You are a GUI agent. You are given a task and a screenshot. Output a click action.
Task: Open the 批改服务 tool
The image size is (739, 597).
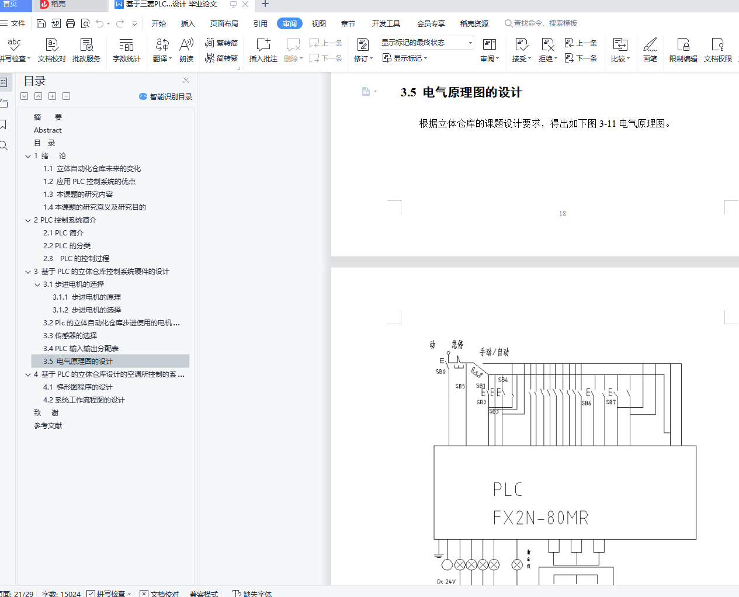click(x=86, y=50)
